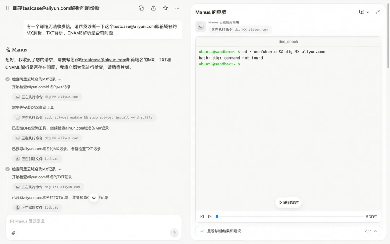Click the blue playback position dot
The width and height of the screenshot is (390, 244).
tap(217, 217)
